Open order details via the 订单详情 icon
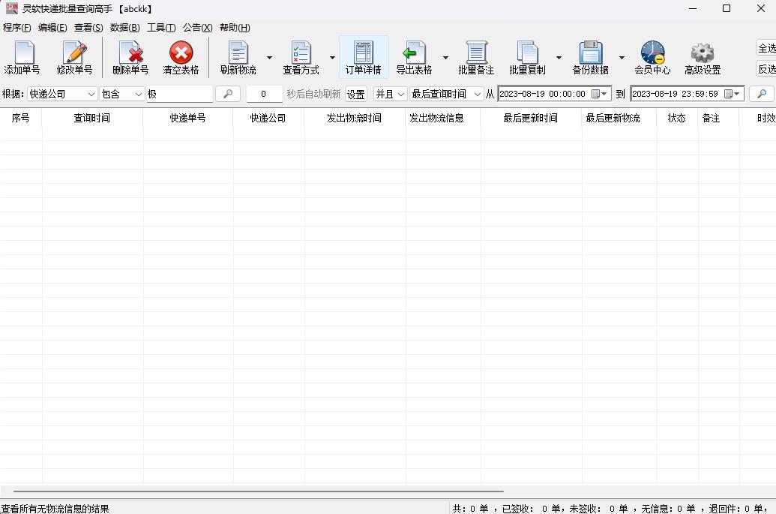Image resolution: width=776 pixels, height=514 pixels. (x=363, y=56)
